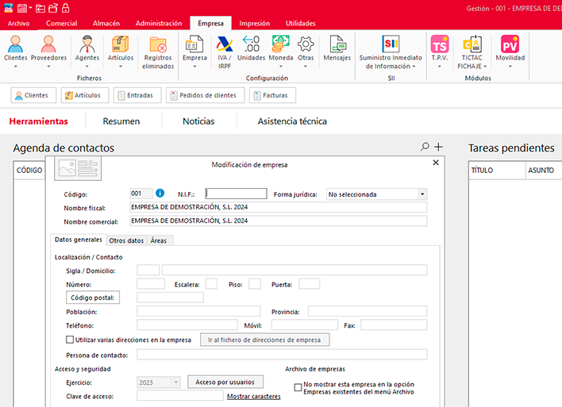Screen dimensions: 562x407
Task: Enable Utilizar varias direcciones en la empresa
Action: click(70, 340)
